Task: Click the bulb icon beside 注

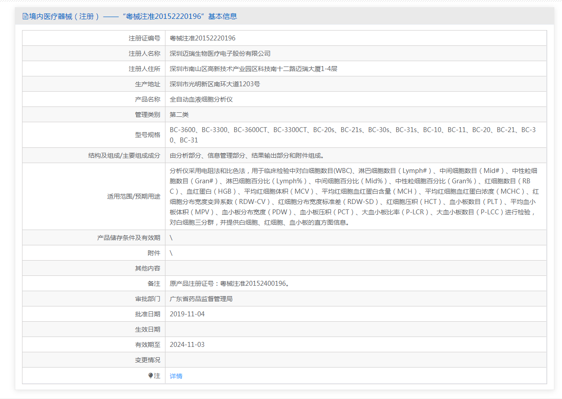Action: (x=151, y=376)
